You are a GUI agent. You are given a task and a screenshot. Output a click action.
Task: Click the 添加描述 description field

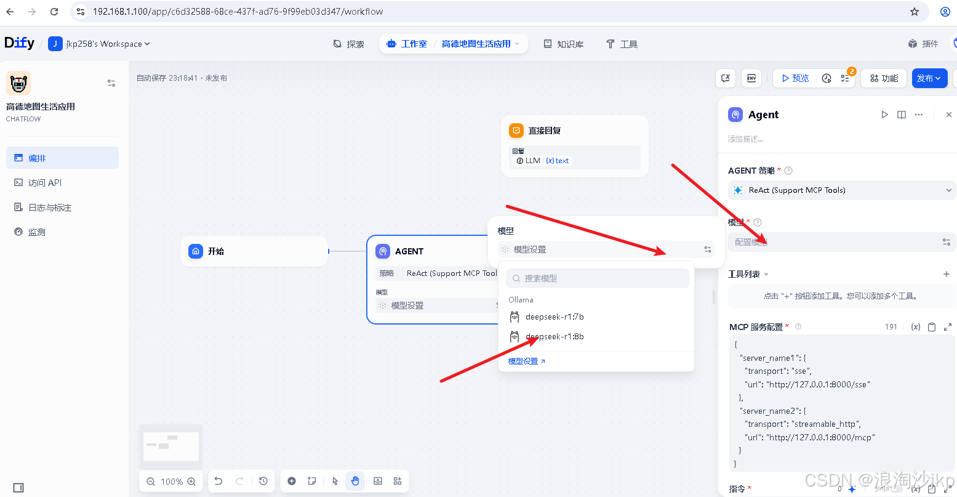(746, 139)
